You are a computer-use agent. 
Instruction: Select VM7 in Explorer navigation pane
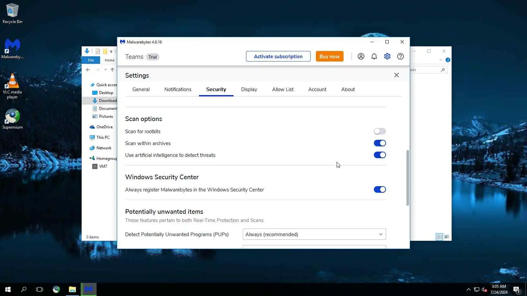pyautogui.click(x=100, y=166)
